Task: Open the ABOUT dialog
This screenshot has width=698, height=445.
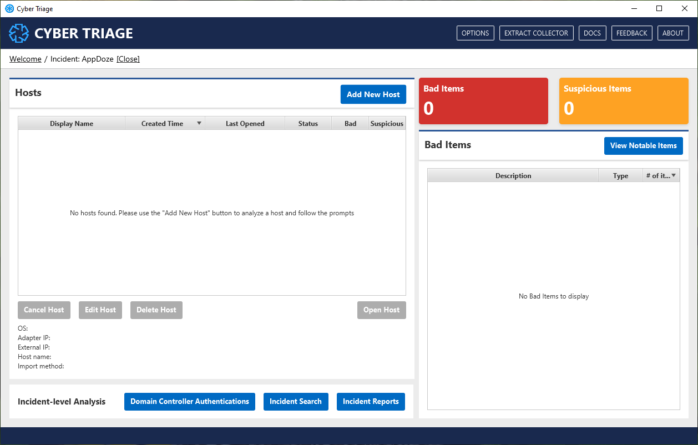Action: 672,33
